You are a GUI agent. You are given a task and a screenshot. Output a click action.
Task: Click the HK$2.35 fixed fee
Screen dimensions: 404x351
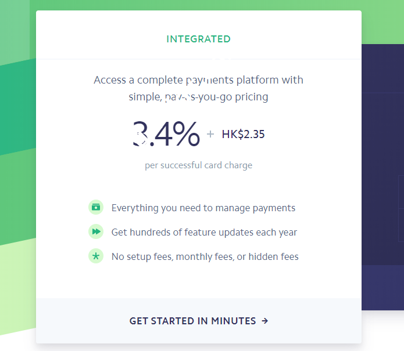tap(243, 135)
